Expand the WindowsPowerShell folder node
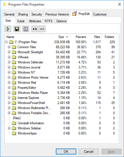This screenshot has height=157, width=124. (9, 103)
